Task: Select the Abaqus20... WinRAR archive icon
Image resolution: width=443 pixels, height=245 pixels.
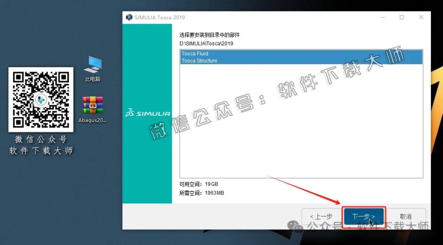Action: click(x=93, y=110)
